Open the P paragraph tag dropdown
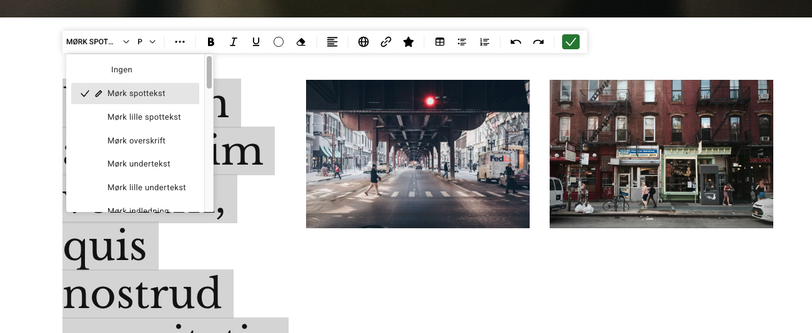The image size is (812, 333). 146,42
